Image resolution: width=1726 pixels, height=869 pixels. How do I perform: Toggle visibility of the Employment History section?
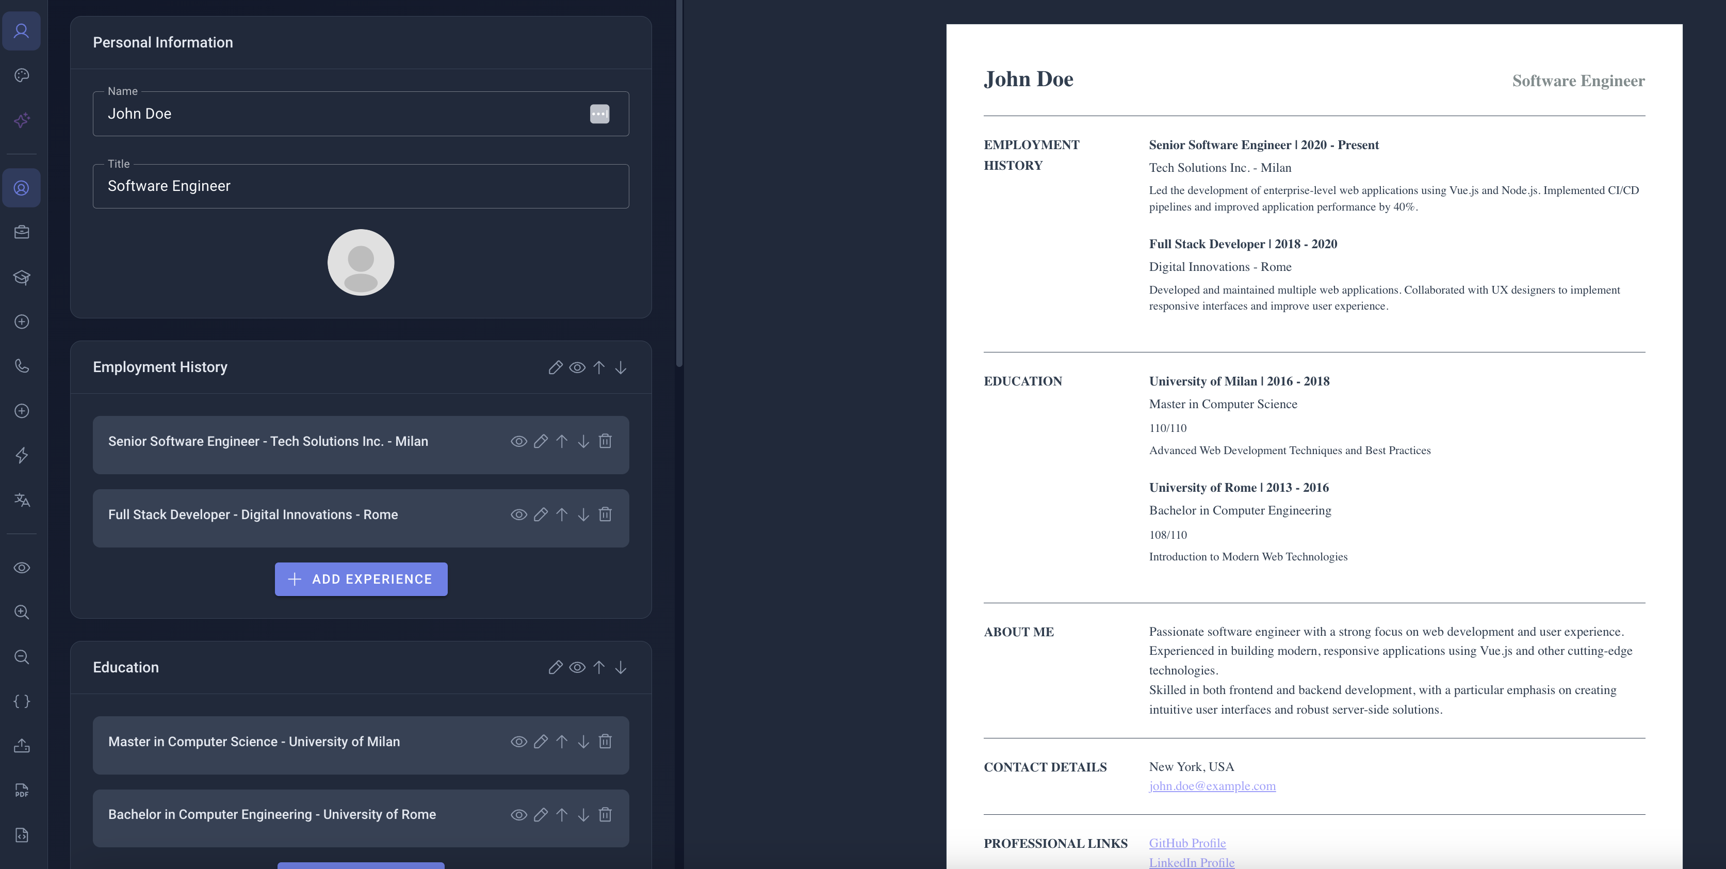[578, 367]
